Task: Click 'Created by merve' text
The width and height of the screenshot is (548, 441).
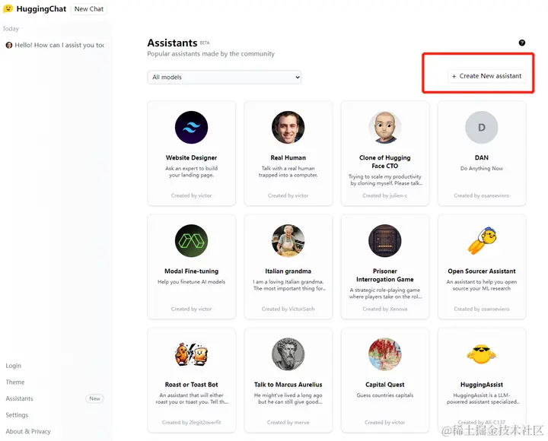Action: tap(288, 423)
